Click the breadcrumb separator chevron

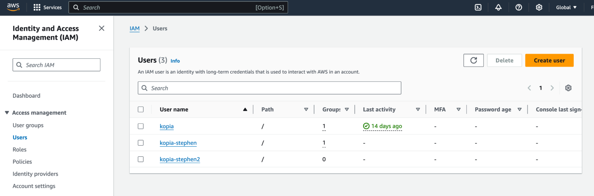[x=146, y=28]
